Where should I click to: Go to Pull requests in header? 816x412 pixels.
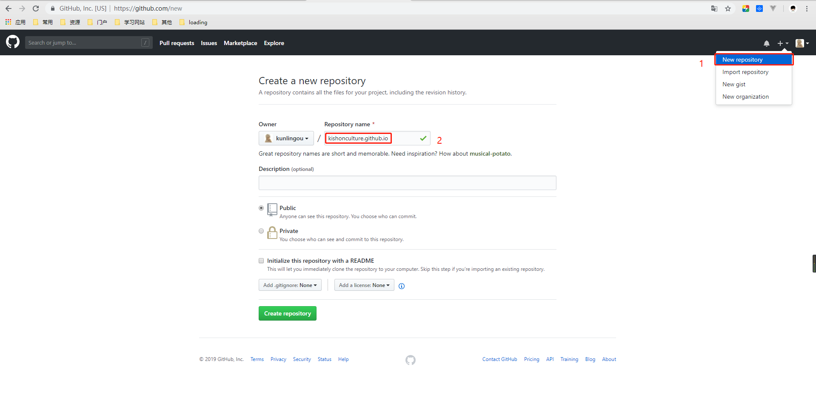click(x=177, y=43)
